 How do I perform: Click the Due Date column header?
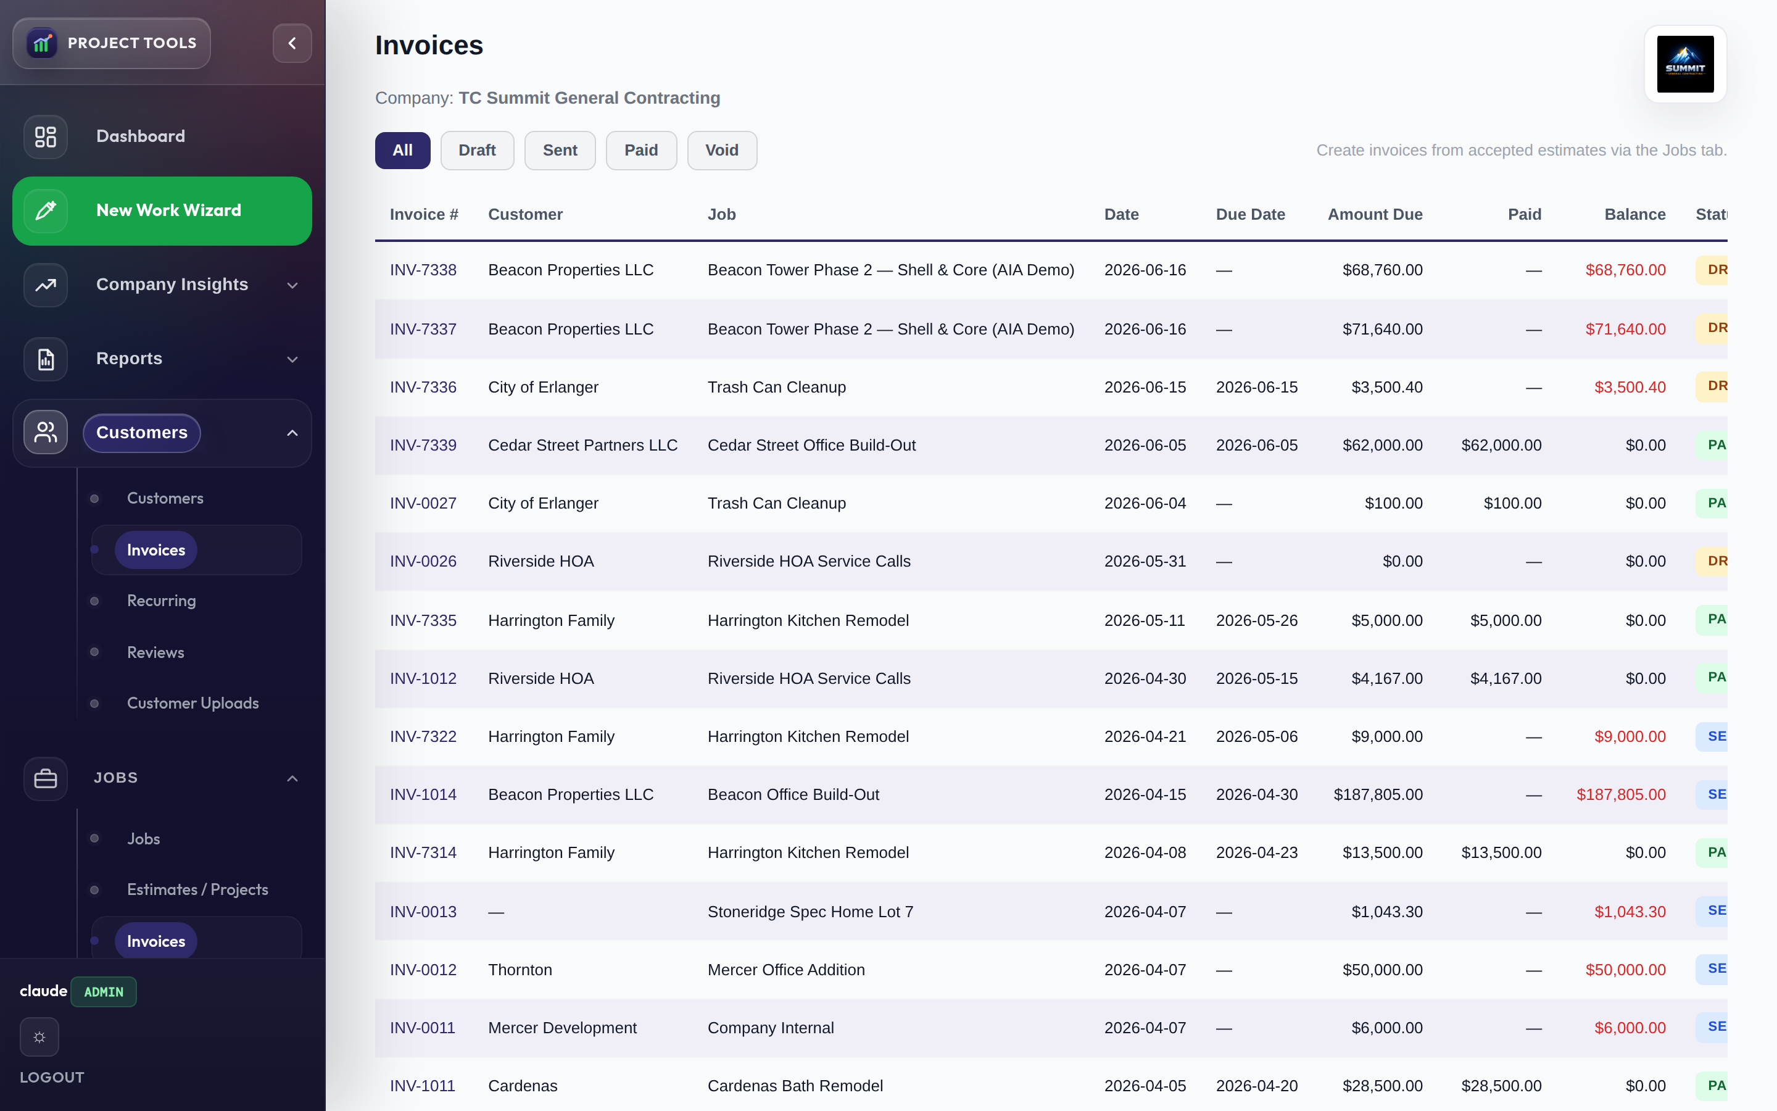tap(1250, 215)
